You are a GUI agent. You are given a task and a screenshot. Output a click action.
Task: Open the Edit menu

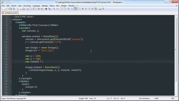(x=8, y=6)
